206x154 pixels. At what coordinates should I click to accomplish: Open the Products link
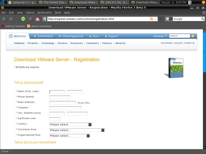click(x=33, y=43)
